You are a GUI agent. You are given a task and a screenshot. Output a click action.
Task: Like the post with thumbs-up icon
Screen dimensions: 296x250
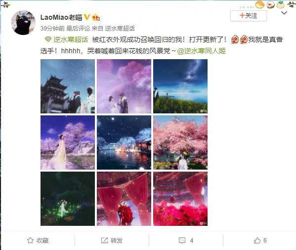tap(257, 240)
